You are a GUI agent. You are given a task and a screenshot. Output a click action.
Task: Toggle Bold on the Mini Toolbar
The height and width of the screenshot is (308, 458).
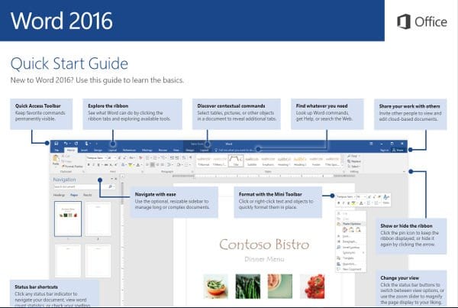[338, 203]
